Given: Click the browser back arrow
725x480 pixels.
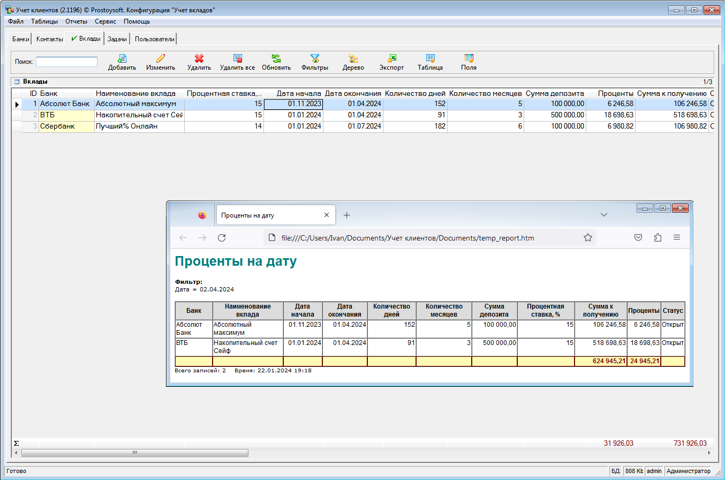Looking at the screenshot, I should (183, 238).
